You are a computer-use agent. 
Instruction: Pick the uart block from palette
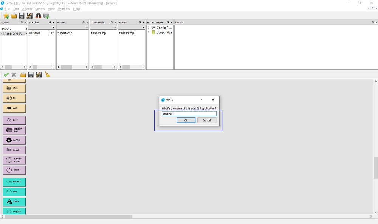point(14,108)
